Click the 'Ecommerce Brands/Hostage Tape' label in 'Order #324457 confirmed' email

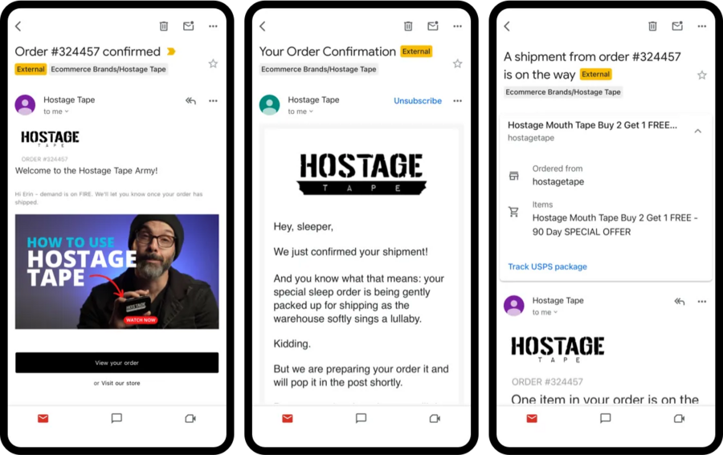[x=108, y=69]
